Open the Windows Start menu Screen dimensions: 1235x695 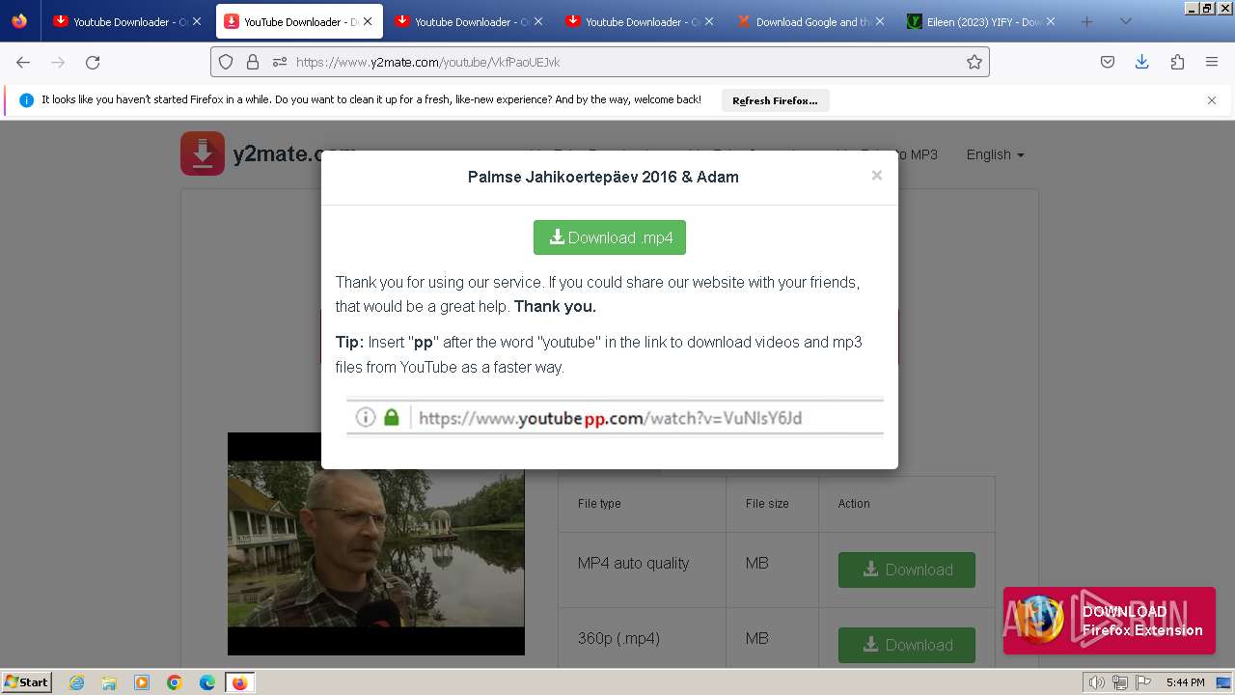tap(27, 682)
